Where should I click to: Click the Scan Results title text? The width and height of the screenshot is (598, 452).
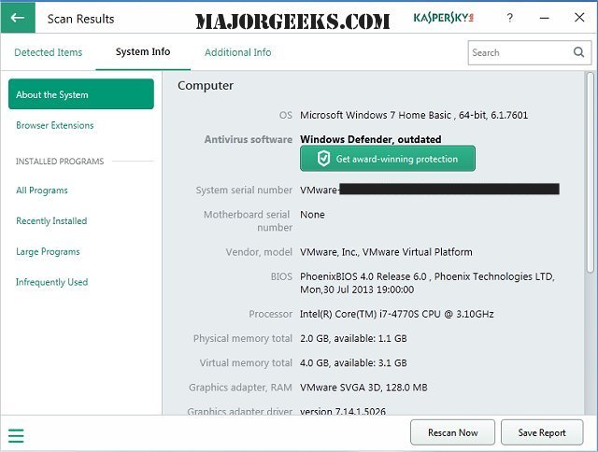[81, 19]
